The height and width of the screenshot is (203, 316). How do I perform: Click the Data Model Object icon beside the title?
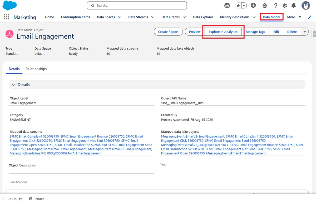pos(9,34)
